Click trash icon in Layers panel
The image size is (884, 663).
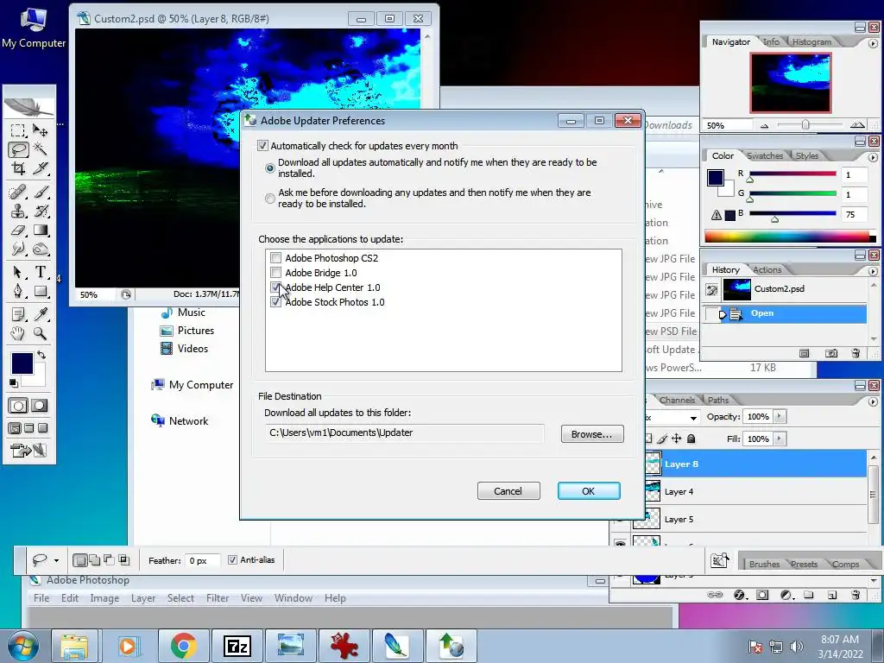[x=856, y=594]
